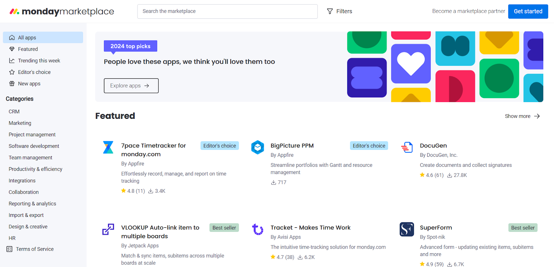Open the DocuGen app icon

pyautogui.click(x=407, y=147)
